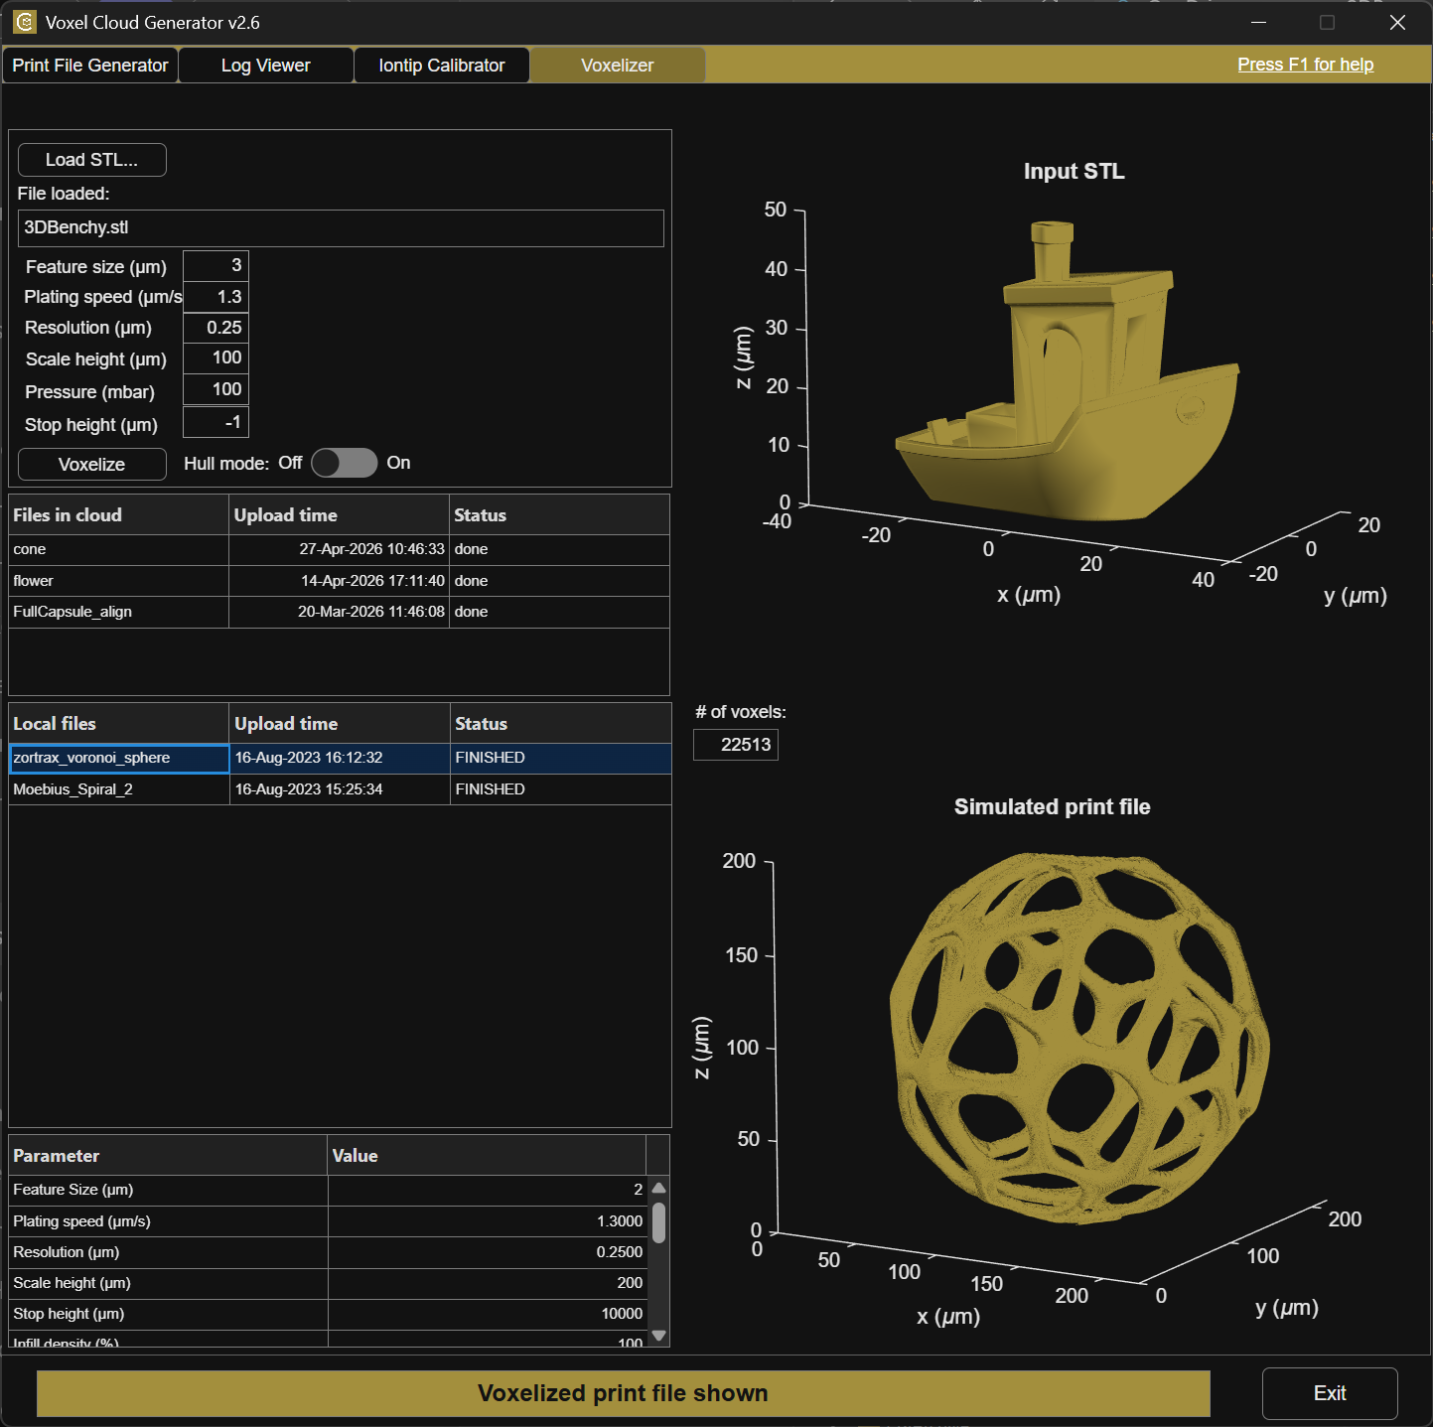This screenshot has width=1433, height=1427.
Task: Select the Moebius_Spiral_2 local file row
Action: [x=340, y=789]
